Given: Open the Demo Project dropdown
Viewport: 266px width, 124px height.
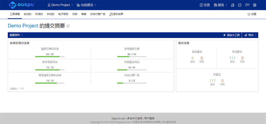Looking at the screenshot, I should (60, 5).
